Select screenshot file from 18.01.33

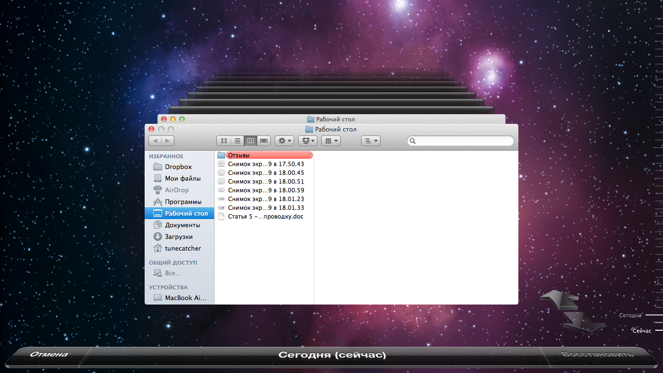265,208
